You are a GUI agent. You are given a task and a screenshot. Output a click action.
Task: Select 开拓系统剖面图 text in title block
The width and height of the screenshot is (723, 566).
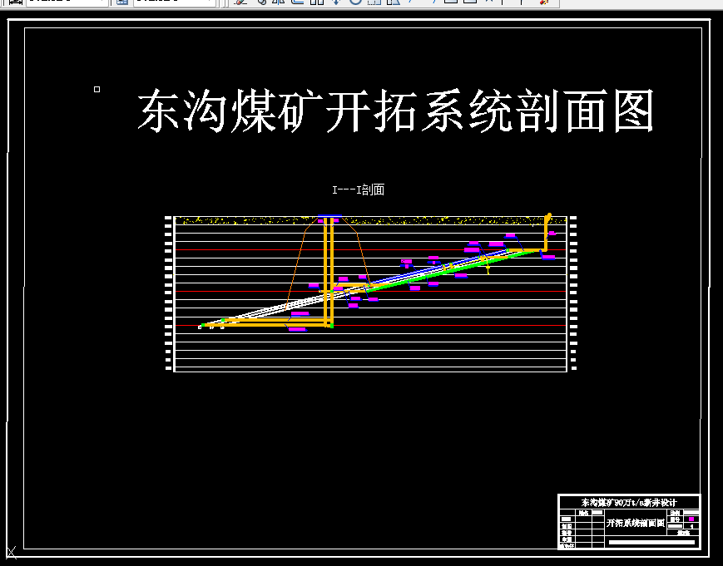click(x=636, y=523)
